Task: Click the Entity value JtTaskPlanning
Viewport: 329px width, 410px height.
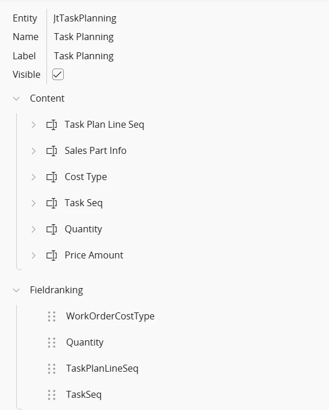Action: [85, 19]
